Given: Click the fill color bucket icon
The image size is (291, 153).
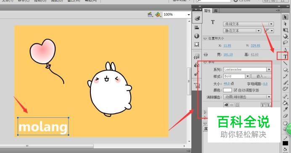Looking at the screenshot, I should pos(285,149).
